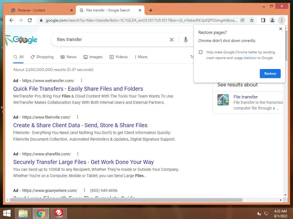Viewport: 293px width, 219px height.
Task: Open the Windows Start menu
Action: tap(7, 213)
